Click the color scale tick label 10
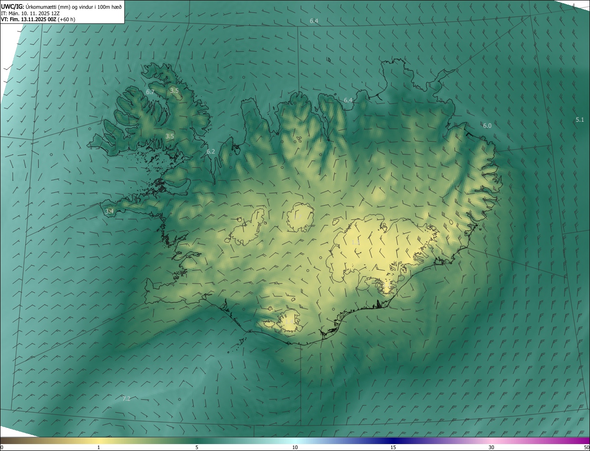Image resolution: width=590 pixels, height=451 pixels. tap(295, 447)
